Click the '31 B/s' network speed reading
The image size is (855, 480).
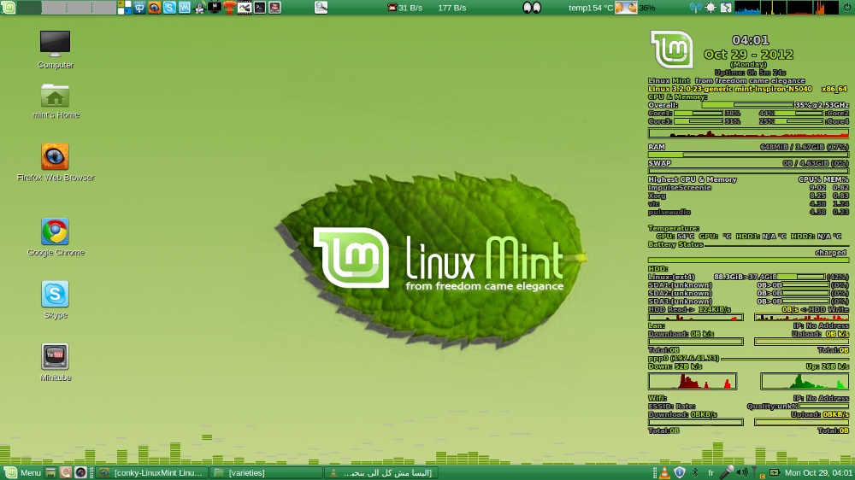[410, 8]
